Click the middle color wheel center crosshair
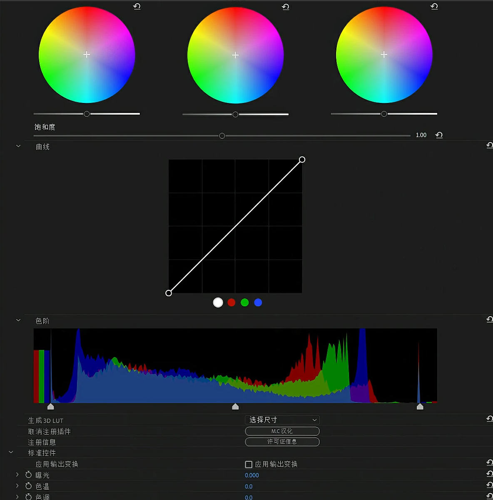This screenshot has height=500, width=493. point(235,55)
